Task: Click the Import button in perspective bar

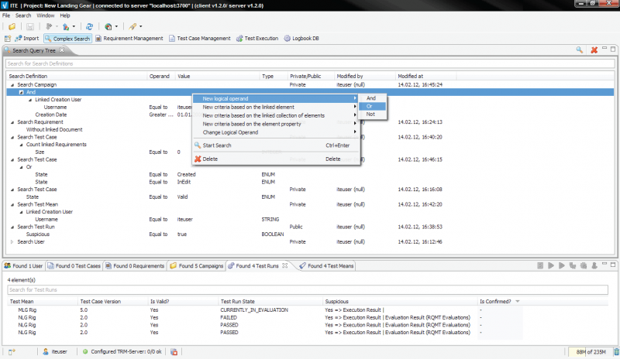Action: coord(26,38)
